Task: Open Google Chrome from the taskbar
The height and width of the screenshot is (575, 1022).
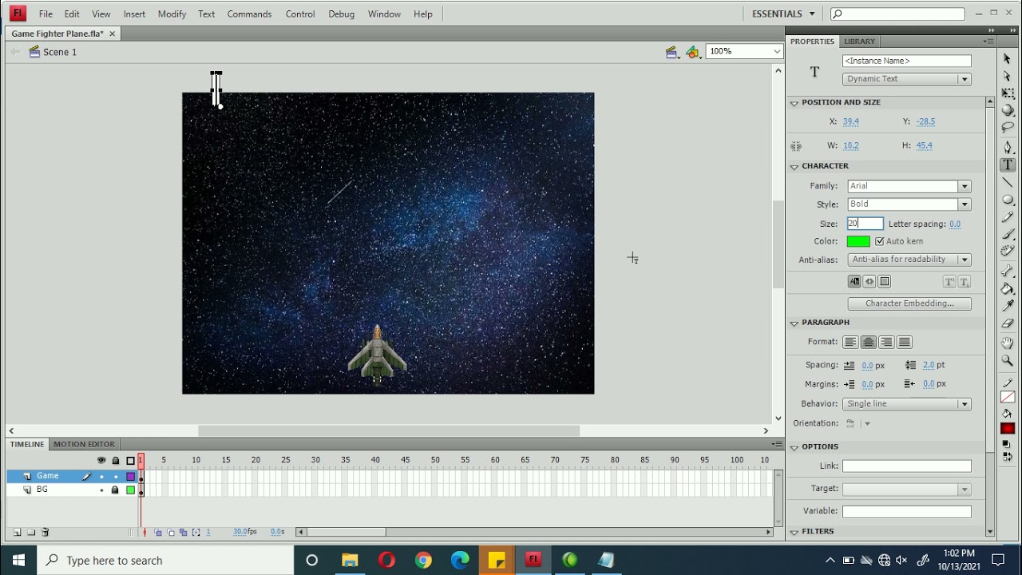Action: tap(423, 560)
